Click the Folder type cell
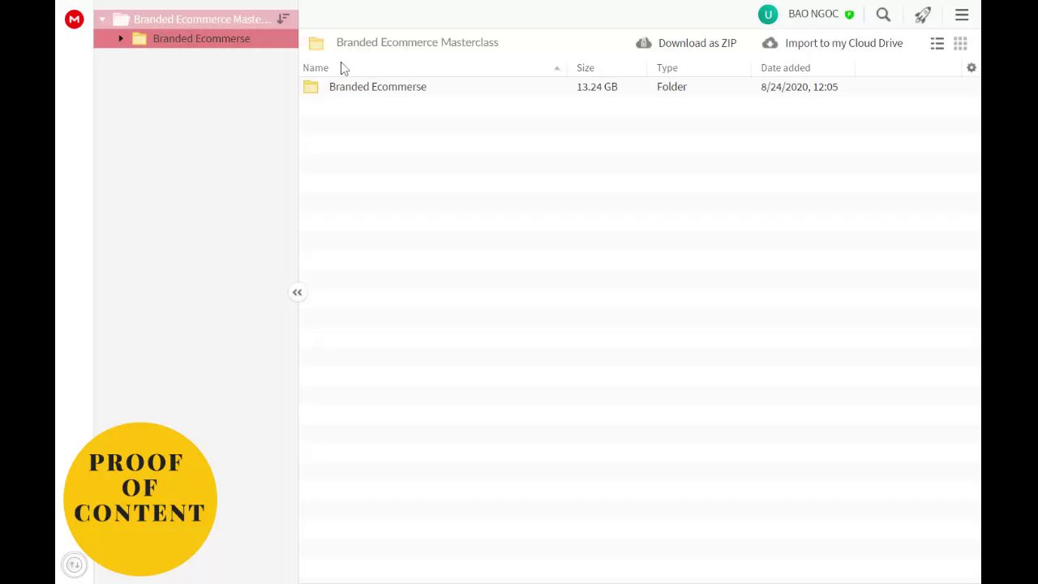1038x584 pixels. [671, 87]
